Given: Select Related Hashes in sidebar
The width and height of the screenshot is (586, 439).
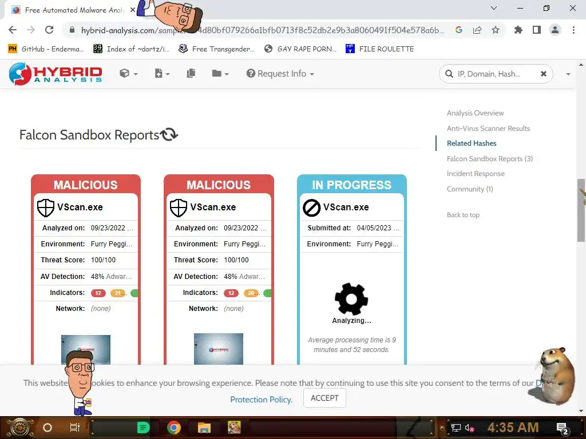Looking at the screenshot, I should pos(472,143).
